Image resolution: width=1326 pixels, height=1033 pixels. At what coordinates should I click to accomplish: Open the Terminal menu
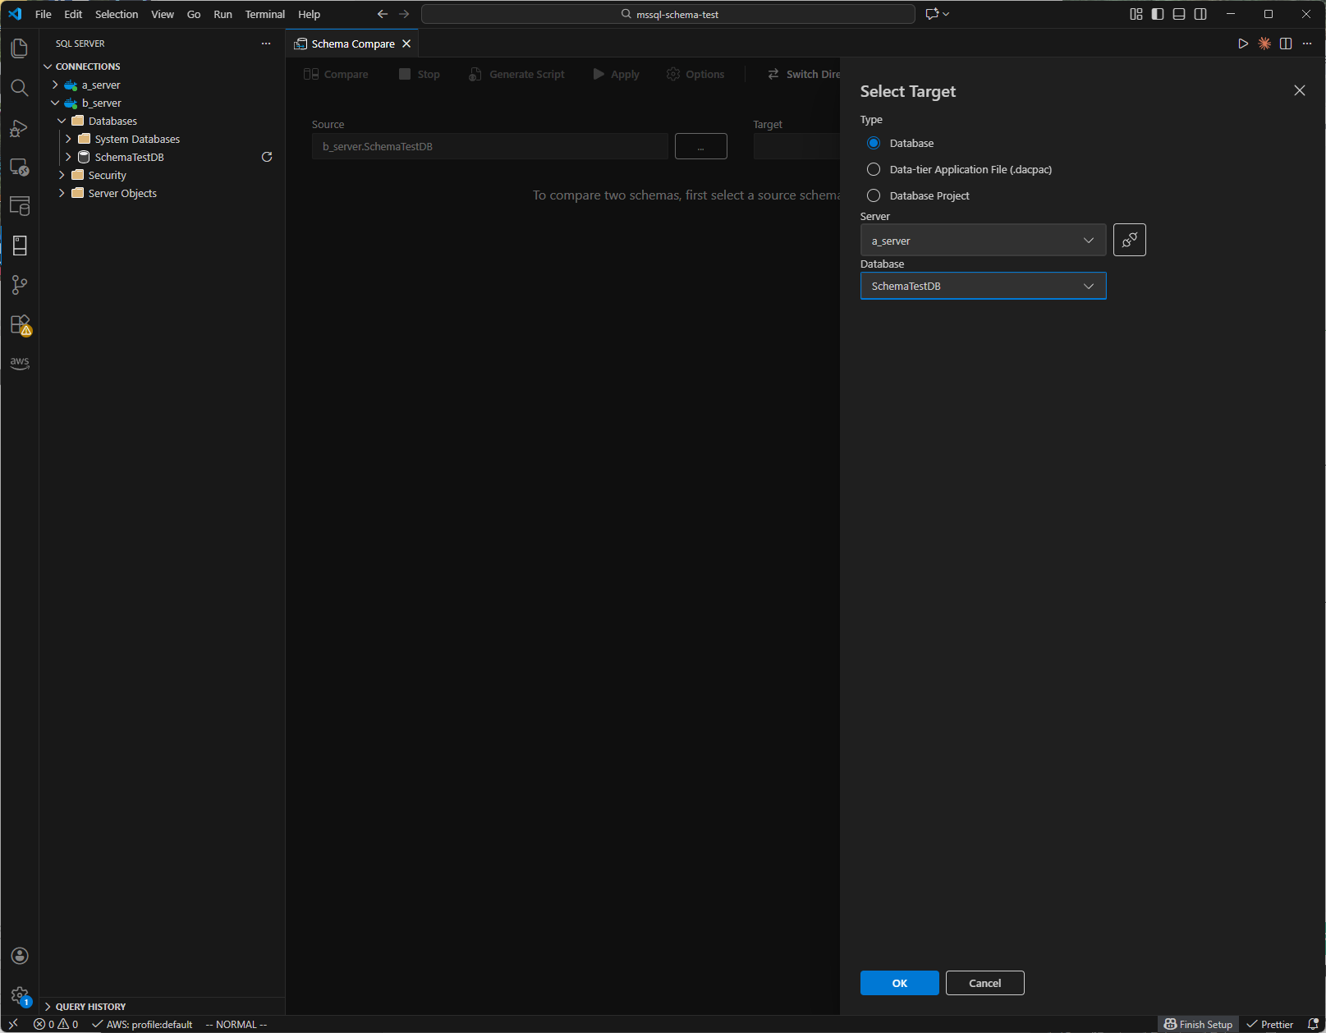[265, 14]
